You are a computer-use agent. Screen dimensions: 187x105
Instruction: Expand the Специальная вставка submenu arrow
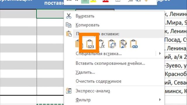pyautogui.click(x=160, y=53)
